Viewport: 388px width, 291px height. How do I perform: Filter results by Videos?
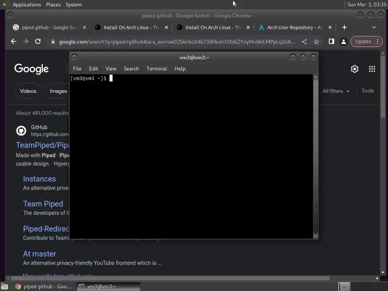tap(28, 91)
